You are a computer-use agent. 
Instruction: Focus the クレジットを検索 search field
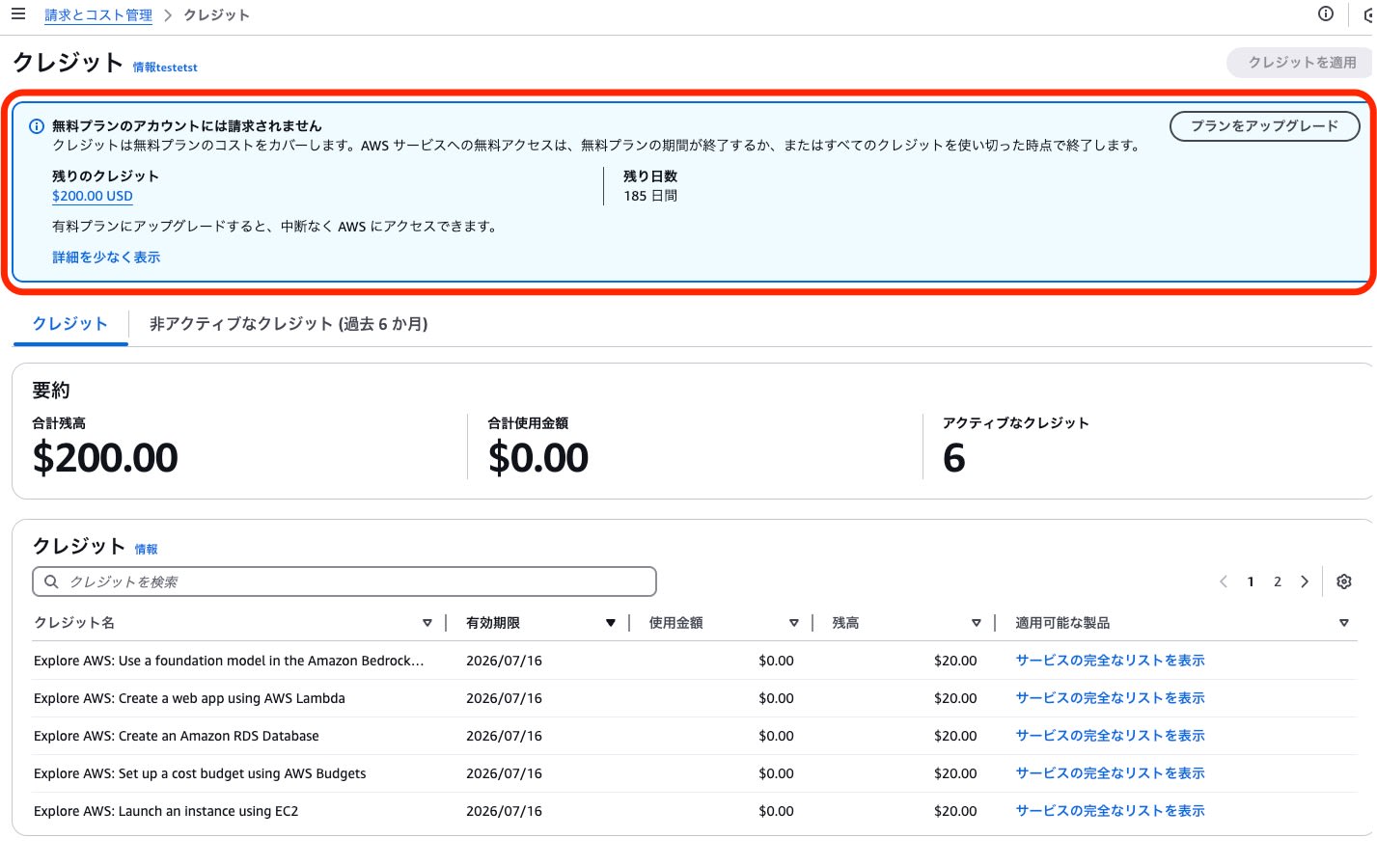point(344,581)
